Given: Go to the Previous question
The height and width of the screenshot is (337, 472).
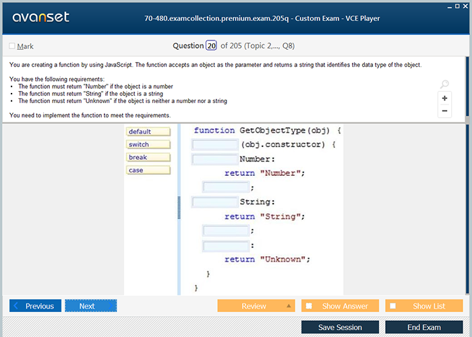Looking at the screenshot, I should tap(35, 306).
